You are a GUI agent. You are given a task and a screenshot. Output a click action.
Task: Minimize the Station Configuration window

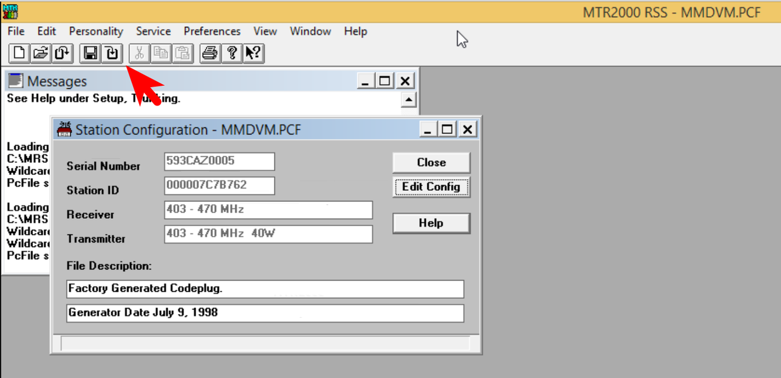(x=428, y=129)
